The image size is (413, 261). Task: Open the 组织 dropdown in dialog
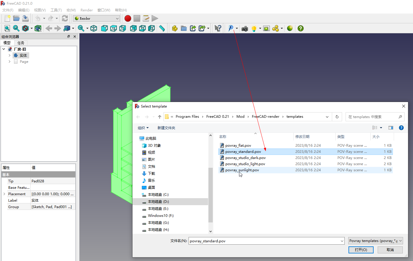point(143,128)
